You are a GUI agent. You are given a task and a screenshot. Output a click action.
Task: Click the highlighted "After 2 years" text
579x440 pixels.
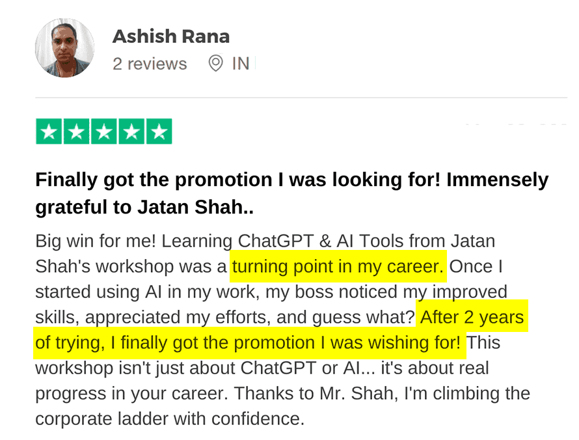click(x=472, y=318)
